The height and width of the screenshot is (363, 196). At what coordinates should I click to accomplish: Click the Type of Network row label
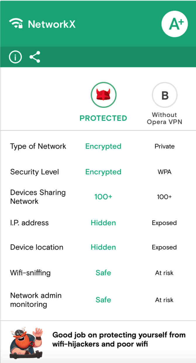tap(38, 146)
